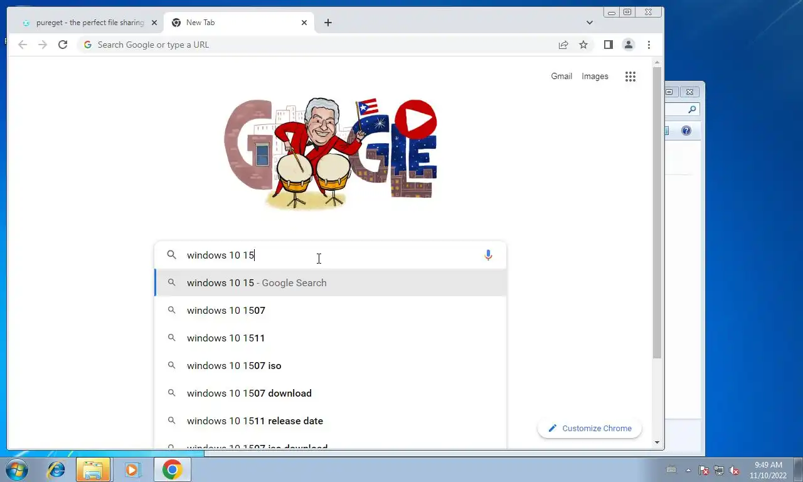Pick the 'windows 10 1507 download' suggestion
The image size is (803, 482).
click(x=331, y=394)
